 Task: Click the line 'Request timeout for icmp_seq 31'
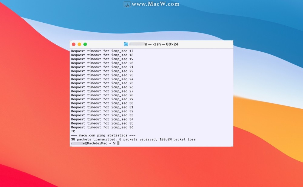click(102, 107)
